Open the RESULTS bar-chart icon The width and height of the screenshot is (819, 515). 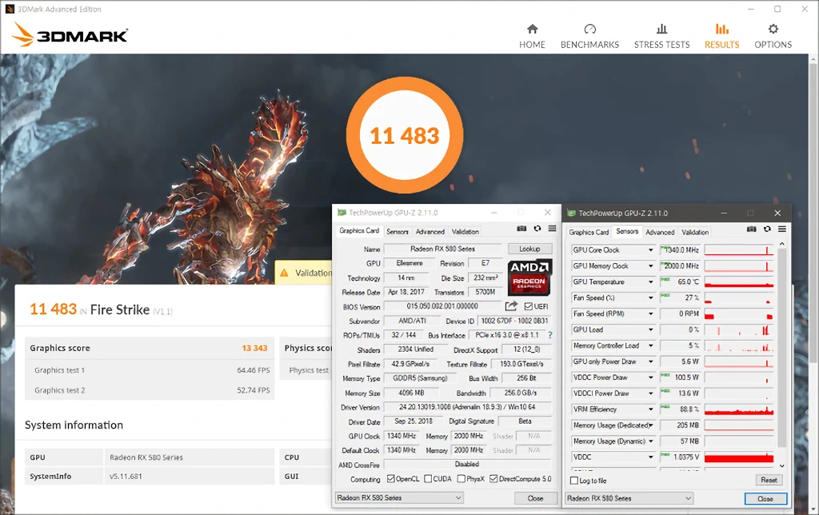pos(722,29)
